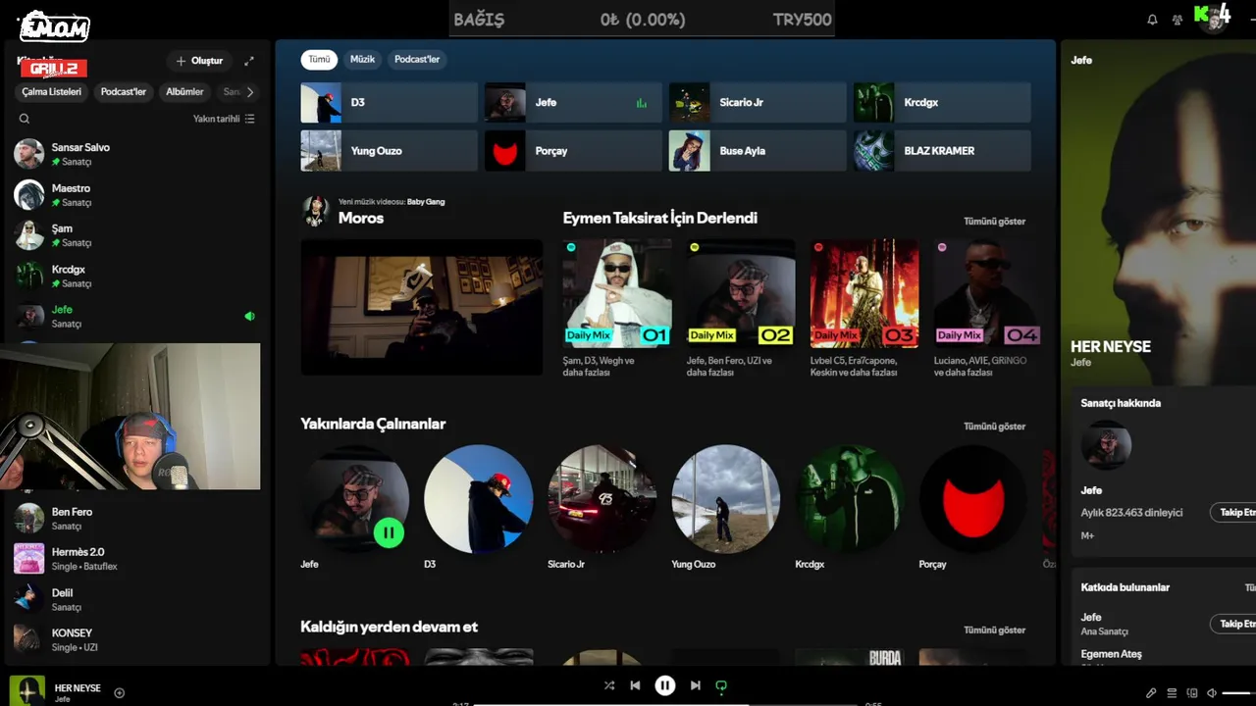Toggle shuffle in the player bar
This screenshot has height=706, width=1256.
(609, 686)
